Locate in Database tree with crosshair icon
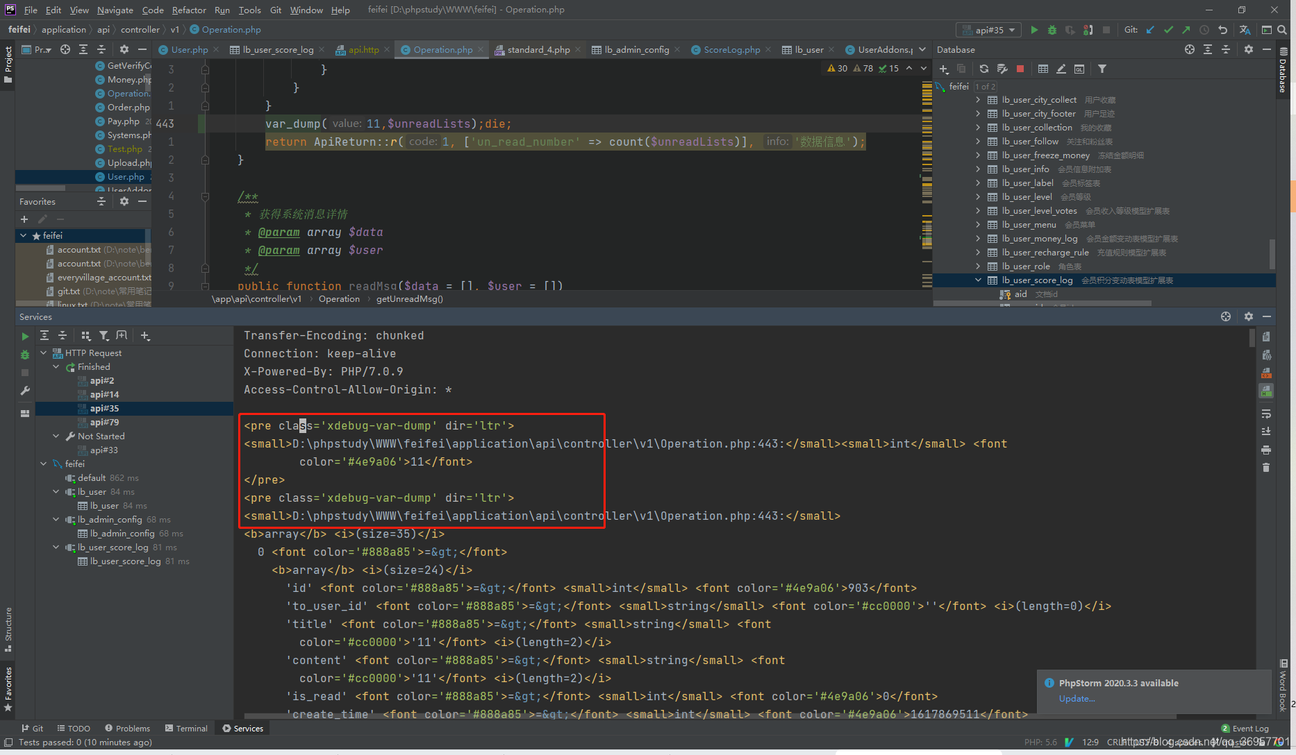 pos(1190,49)
